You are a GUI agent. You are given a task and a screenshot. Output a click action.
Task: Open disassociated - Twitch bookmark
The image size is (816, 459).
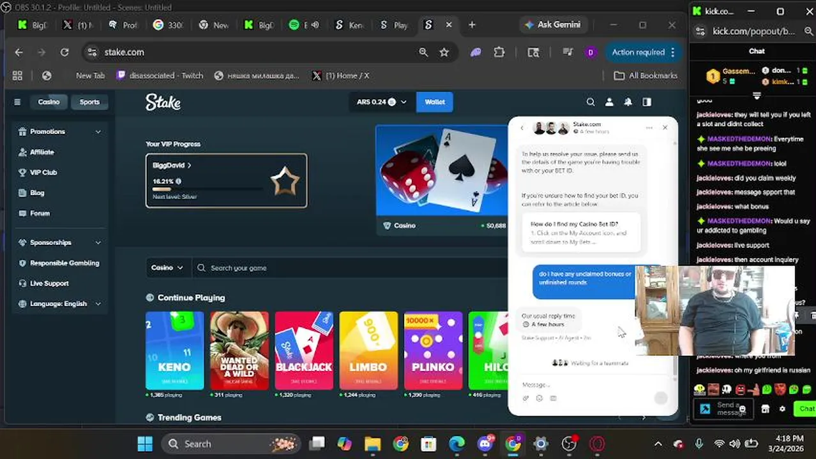(x=160, y=75)
